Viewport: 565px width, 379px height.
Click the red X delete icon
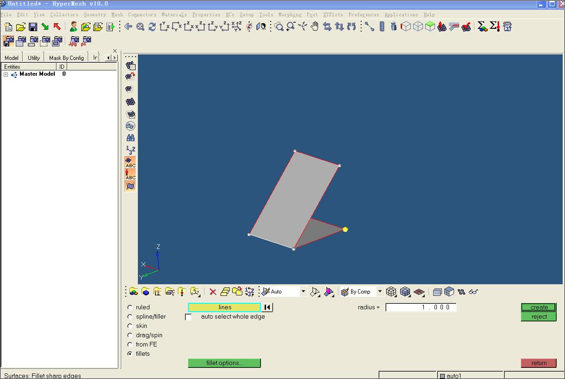coord(213,292)
